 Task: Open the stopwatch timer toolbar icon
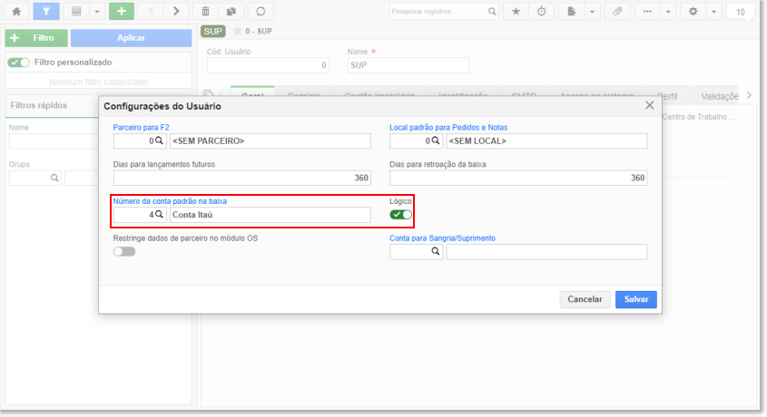click(542, 11)
